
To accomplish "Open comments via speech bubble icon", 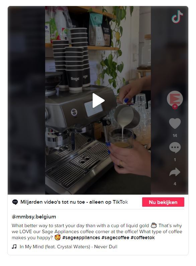I will (x=175, y=148).
